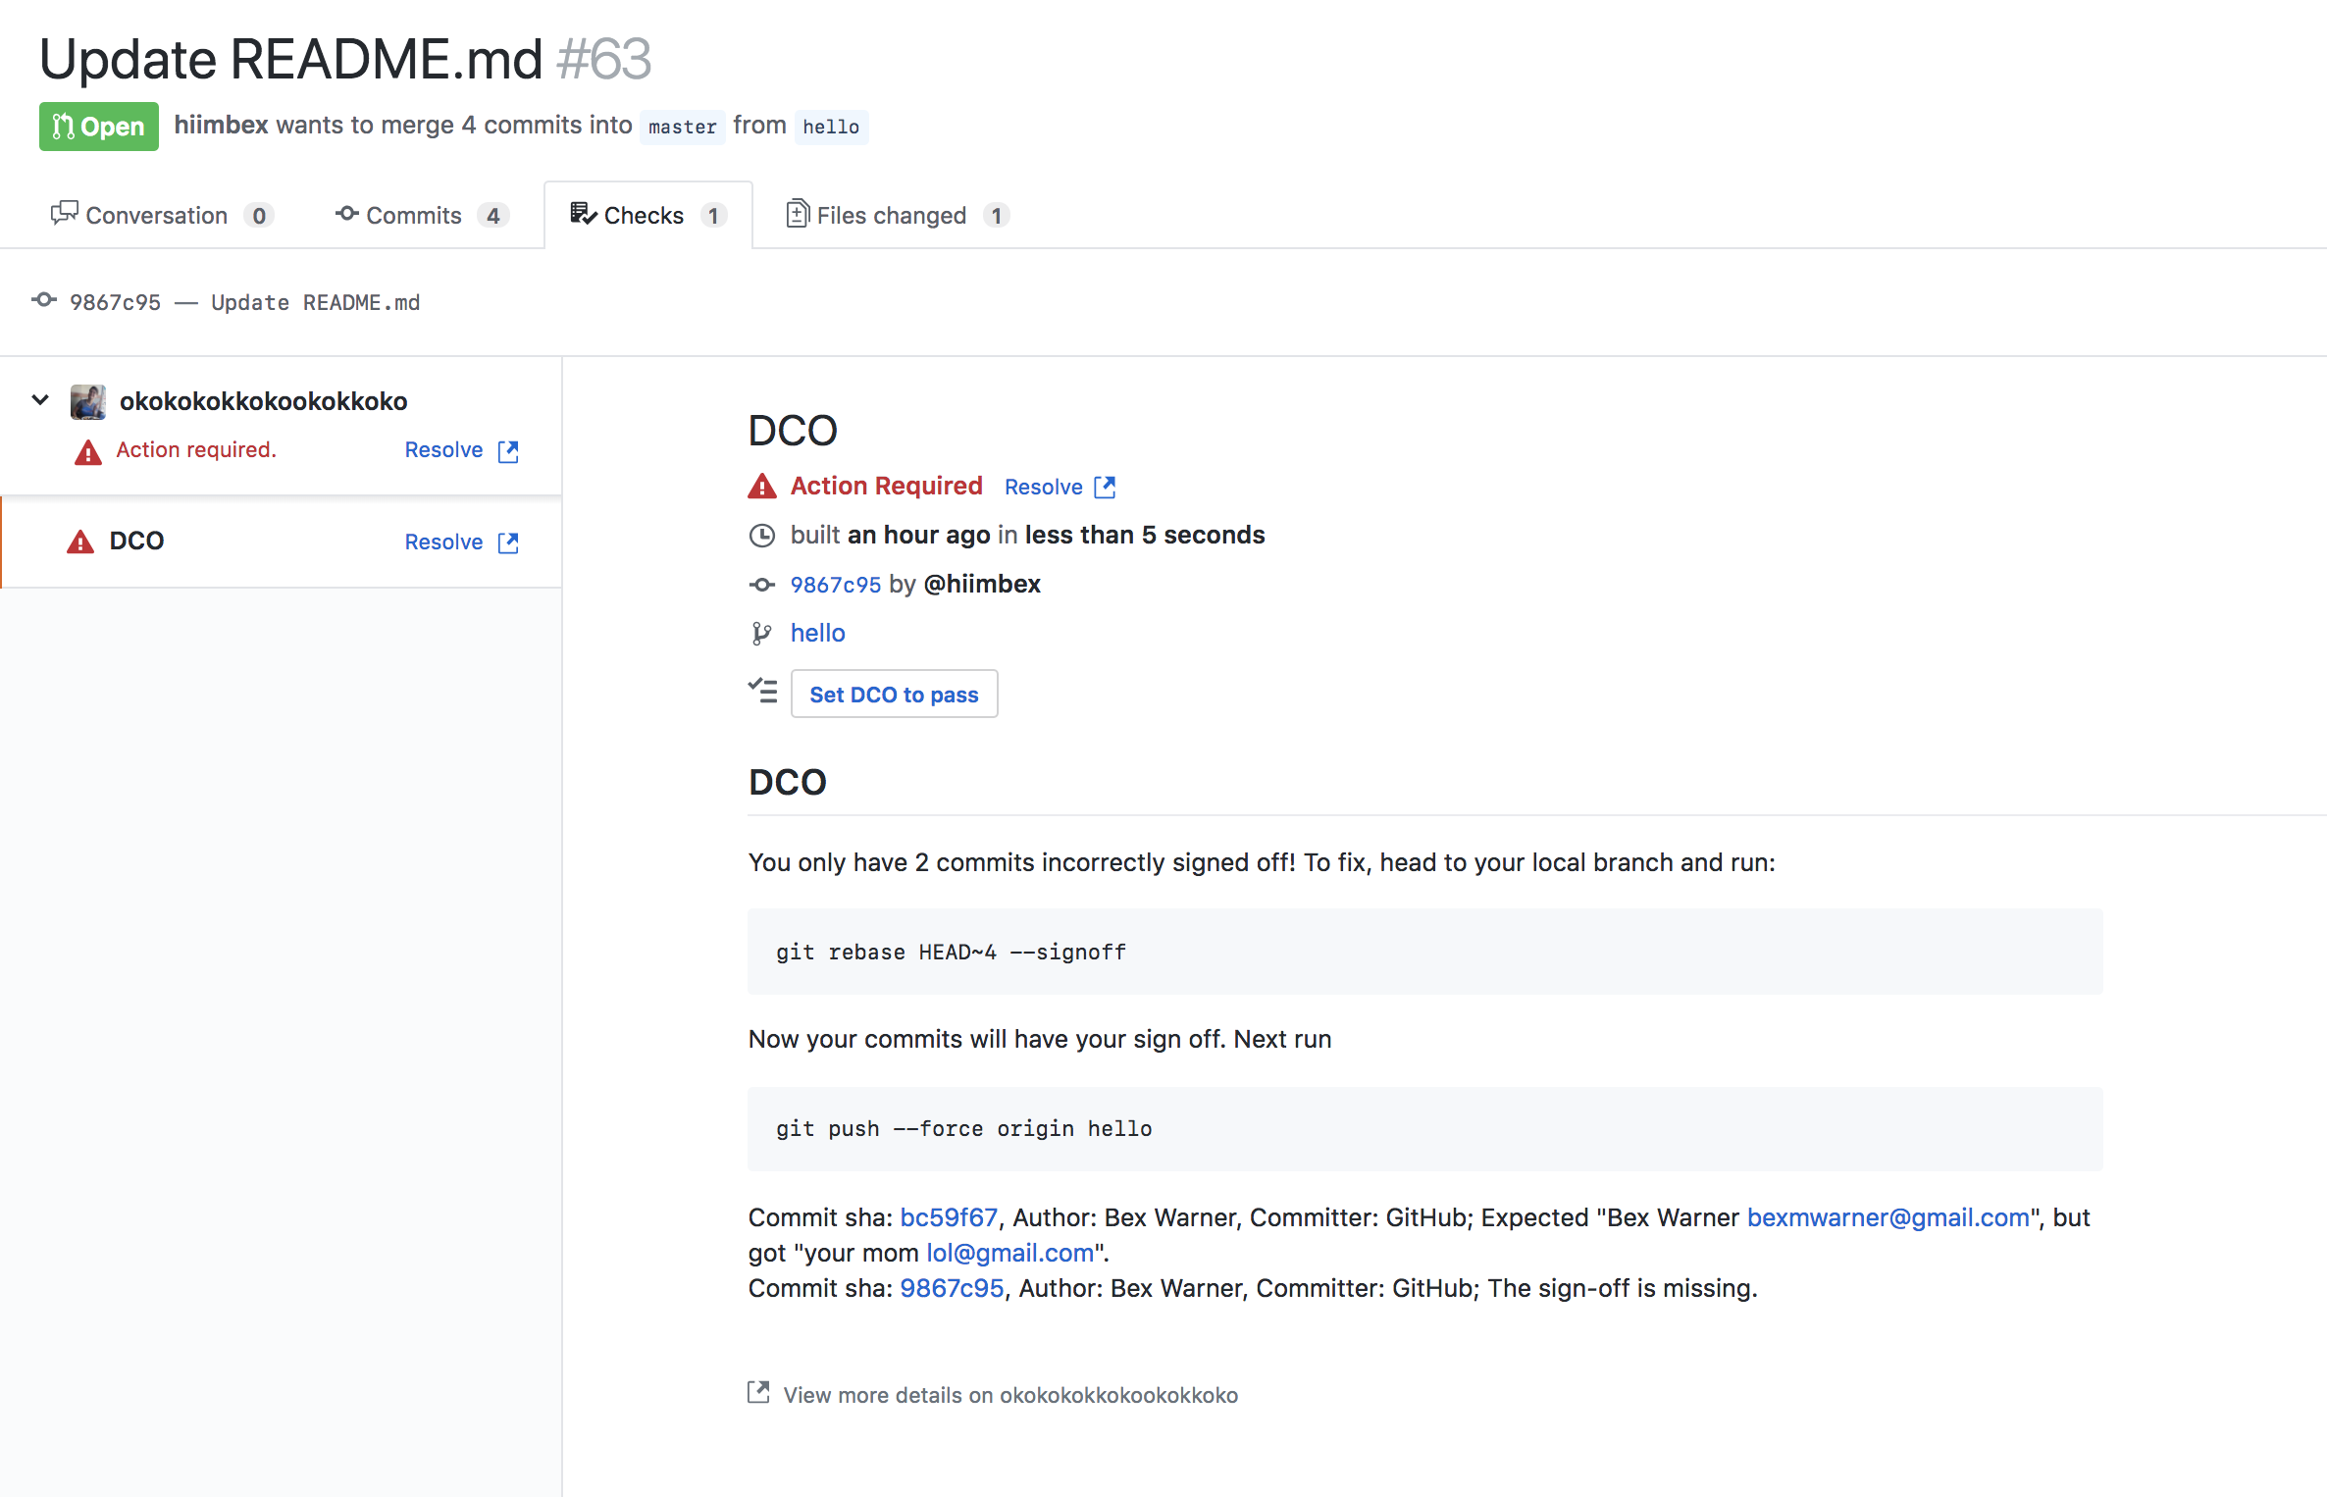Click the Action Required Resolve link

pos(1059,487)
